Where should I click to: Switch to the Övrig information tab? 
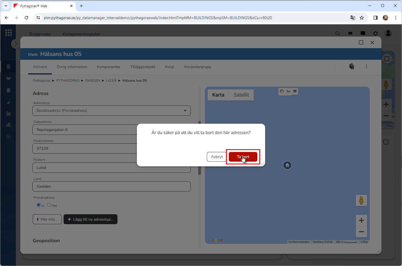[x=72, y=67]
